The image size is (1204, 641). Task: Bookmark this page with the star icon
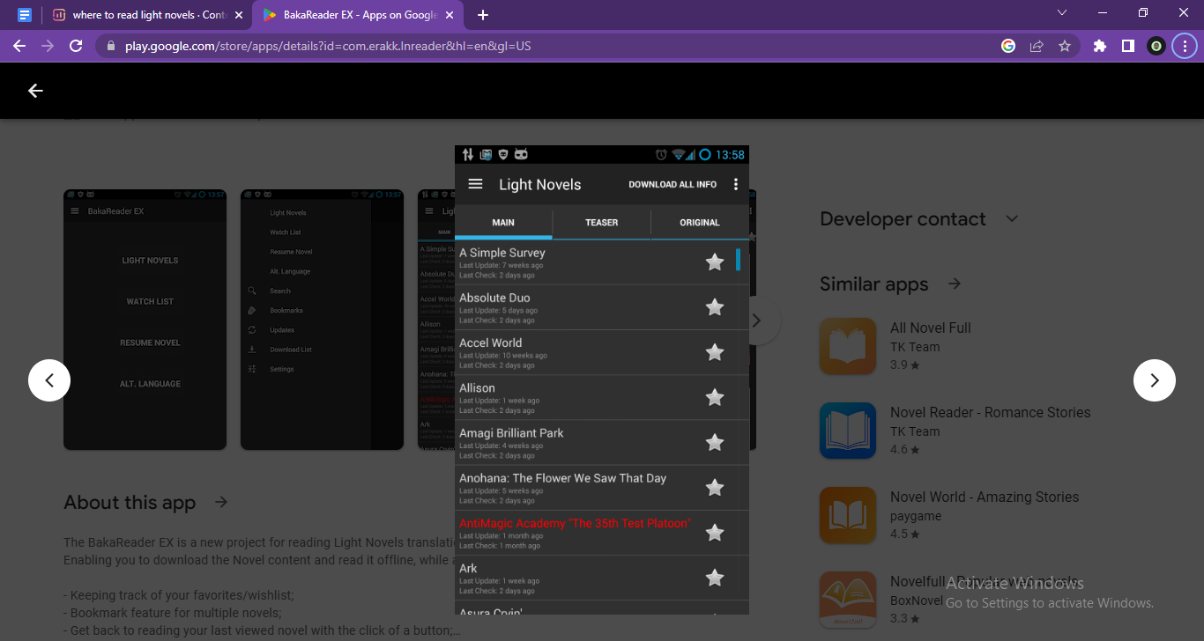coord(1065,46)
